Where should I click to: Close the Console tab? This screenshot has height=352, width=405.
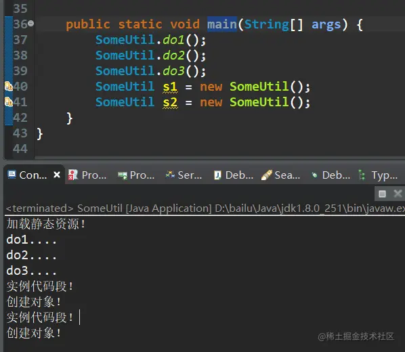(57, 175)
